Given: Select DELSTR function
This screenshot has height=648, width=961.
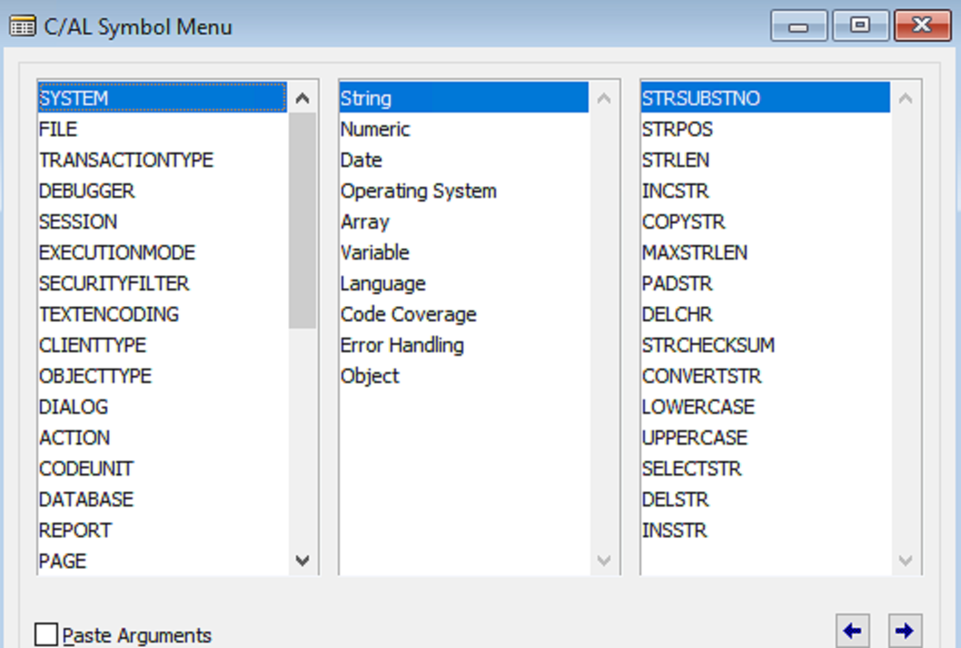Looking at the screenshot, I should click(x=765, y=499).
